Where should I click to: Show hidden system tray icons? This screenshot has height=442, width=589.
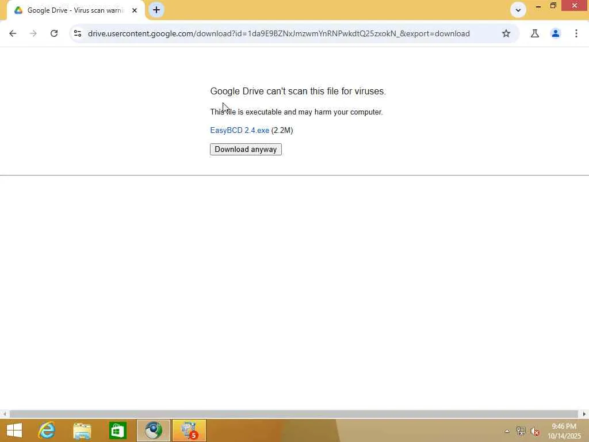coord(507,432)
